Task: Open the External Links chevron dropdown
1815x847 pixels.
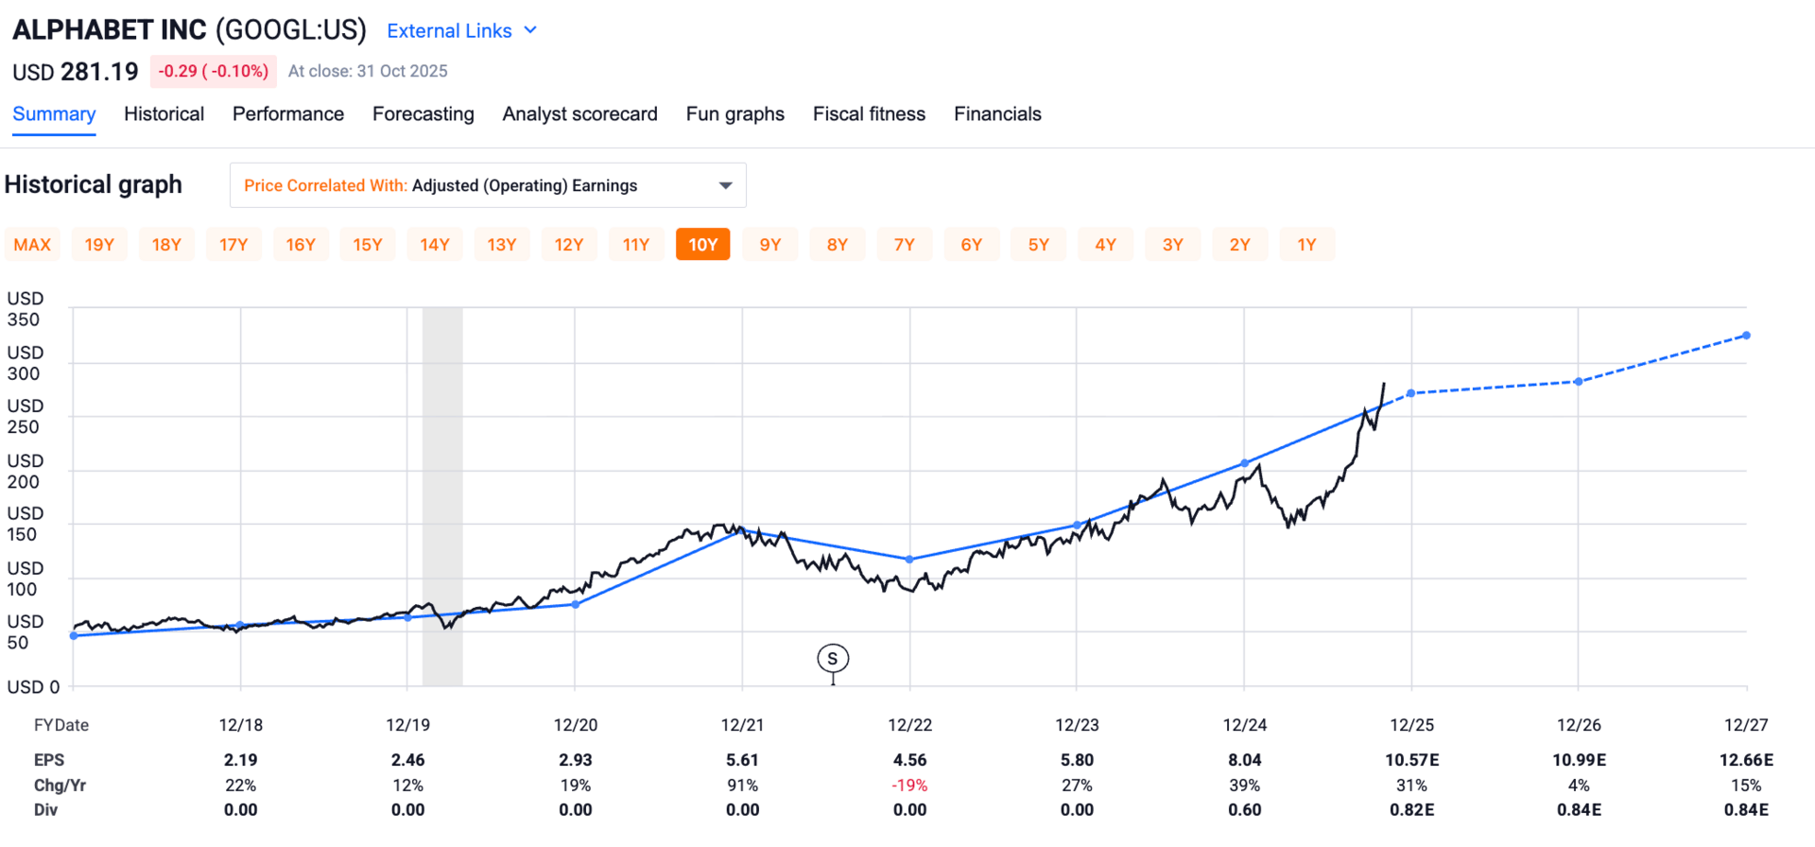Action: point(530,30)
